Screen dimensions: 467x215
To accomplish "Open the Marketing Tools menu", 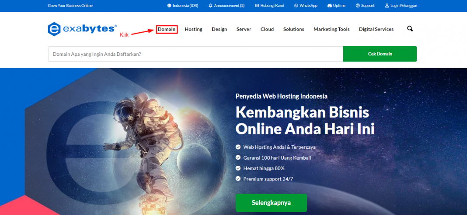I will tap(331, 29).
